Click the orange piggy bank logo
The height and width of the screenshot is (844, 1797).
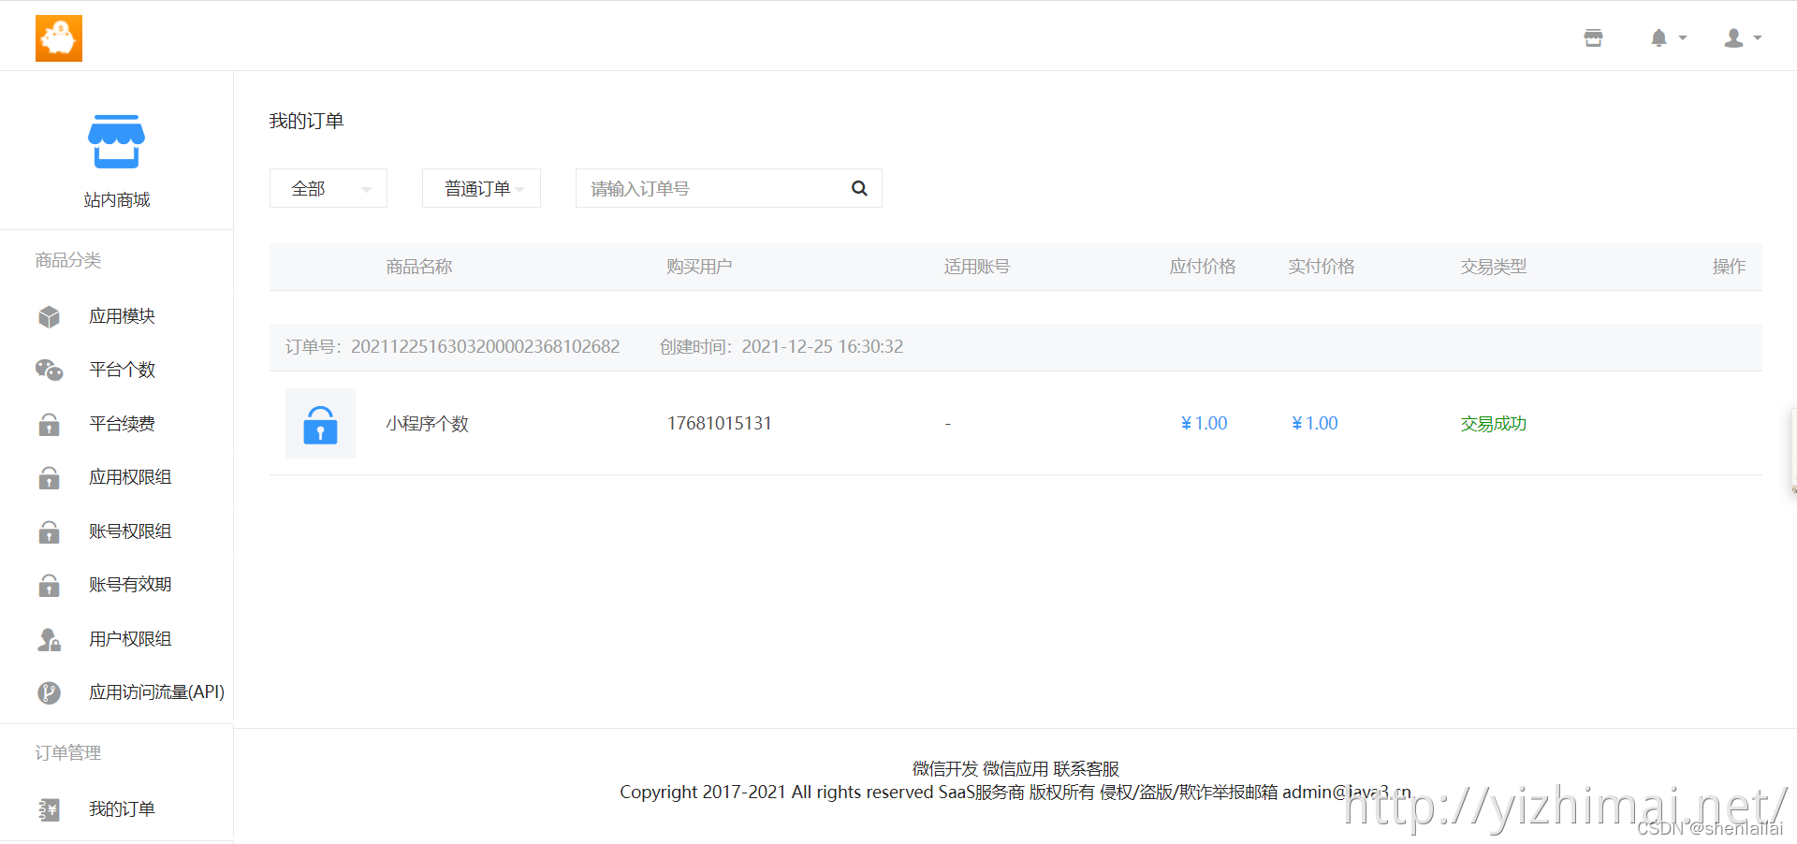[59, 38]
